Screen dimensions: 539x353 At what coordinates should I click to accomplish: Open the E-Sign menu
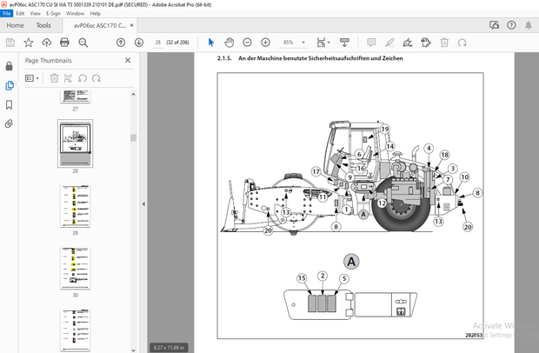53,13
